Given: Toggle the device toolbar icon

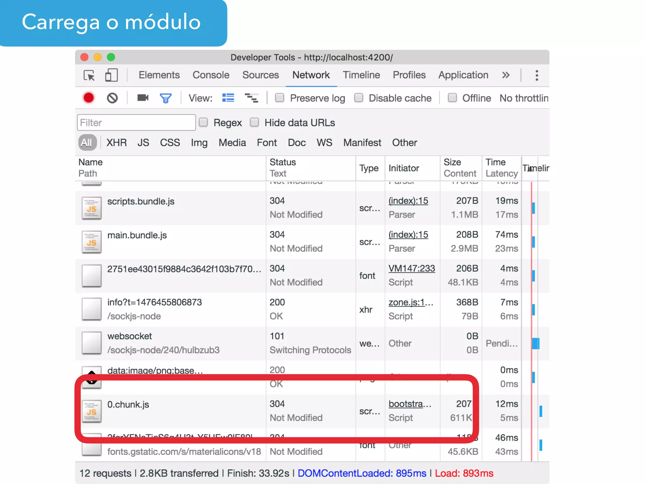Looking at the screenshot, I should 111,75.
